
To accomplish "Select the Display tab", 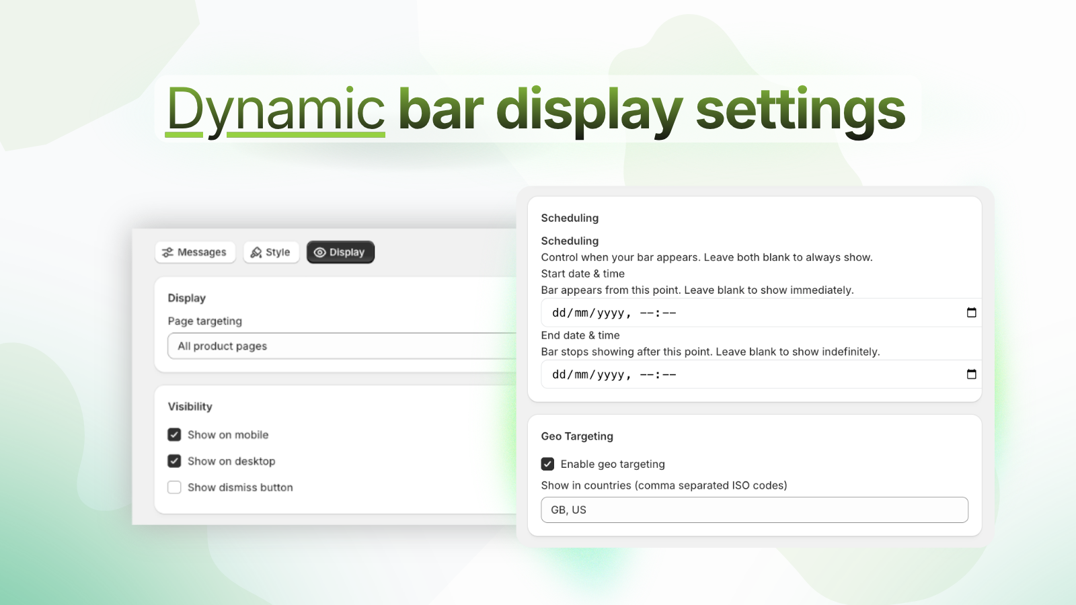I will pos(340,252).
